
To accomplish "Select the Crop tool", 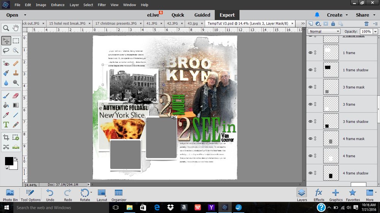I will 6,138.
